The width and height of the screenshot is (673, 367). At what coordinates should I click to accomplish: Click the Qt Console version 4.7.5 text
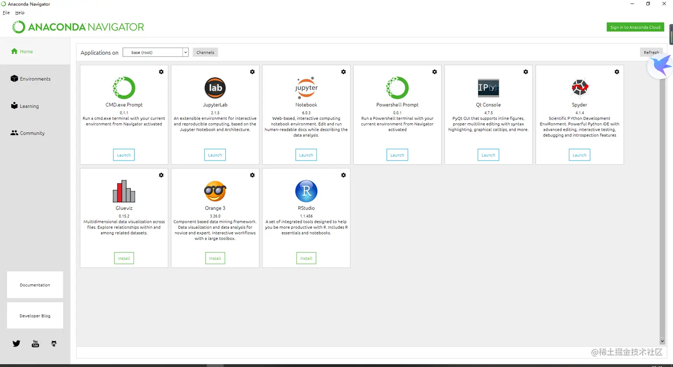point(488,113)
